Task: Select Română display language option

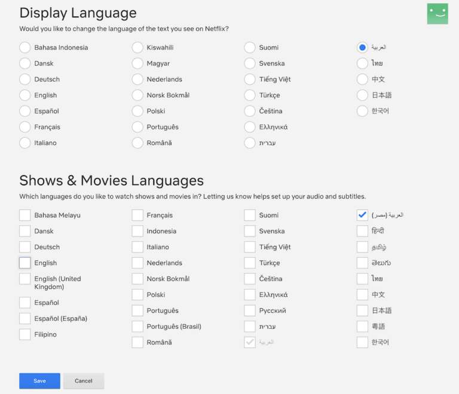Action: click(137, 143)
